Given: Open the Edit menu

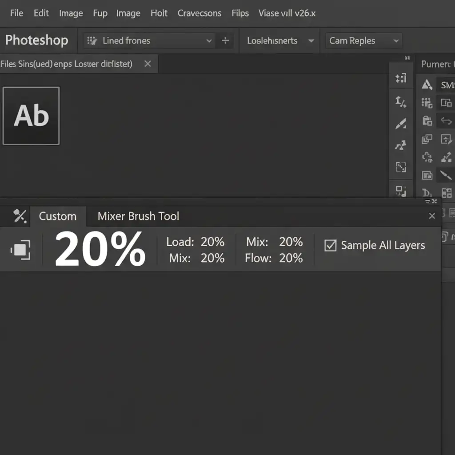Looking at the screenshot, I should click(41, 13).
